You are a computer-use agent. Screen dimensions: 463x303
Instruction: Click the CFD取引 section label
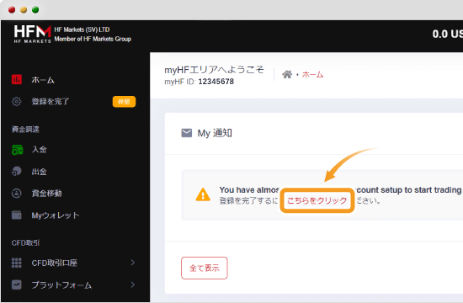point(25,242)
